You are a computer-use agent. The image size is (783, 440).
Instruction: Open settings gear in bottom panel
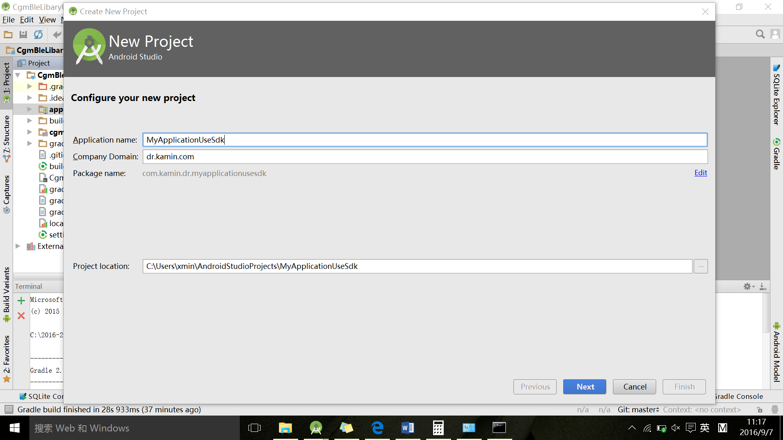tap(747, 286)
